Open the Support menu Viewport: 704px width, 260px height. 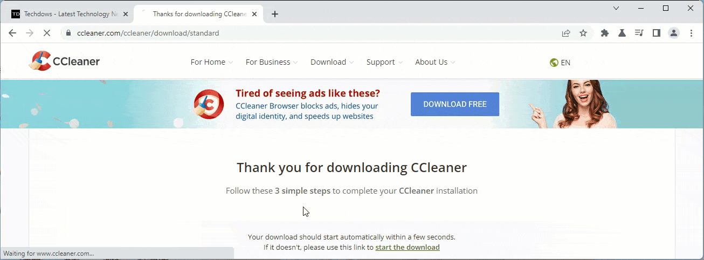coord(384,62)
